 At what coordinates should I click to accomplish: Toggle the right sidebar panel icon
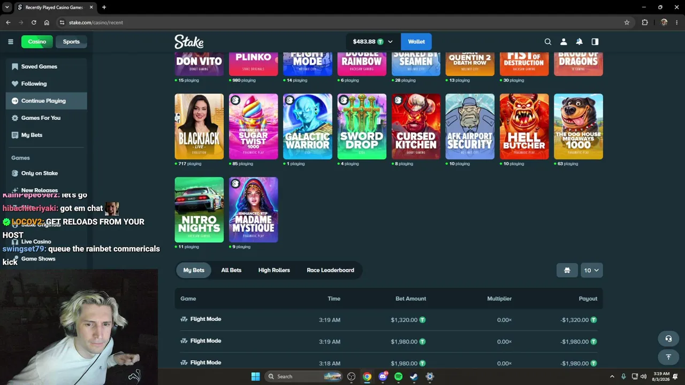[595, 42]
